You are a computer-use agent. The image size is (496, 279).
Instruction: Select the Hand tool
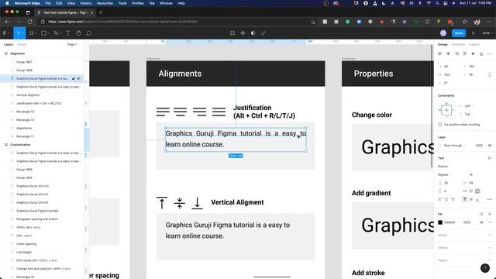point(78,33)
